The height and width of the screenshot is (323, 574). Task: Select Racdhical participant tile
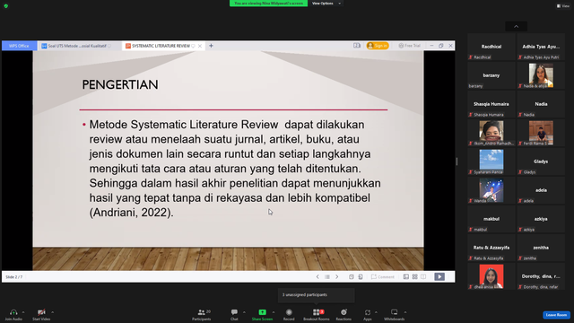pos(491,47)
